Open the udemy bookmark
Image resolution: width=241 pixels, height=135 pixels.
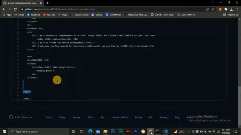tap(97, 15)
